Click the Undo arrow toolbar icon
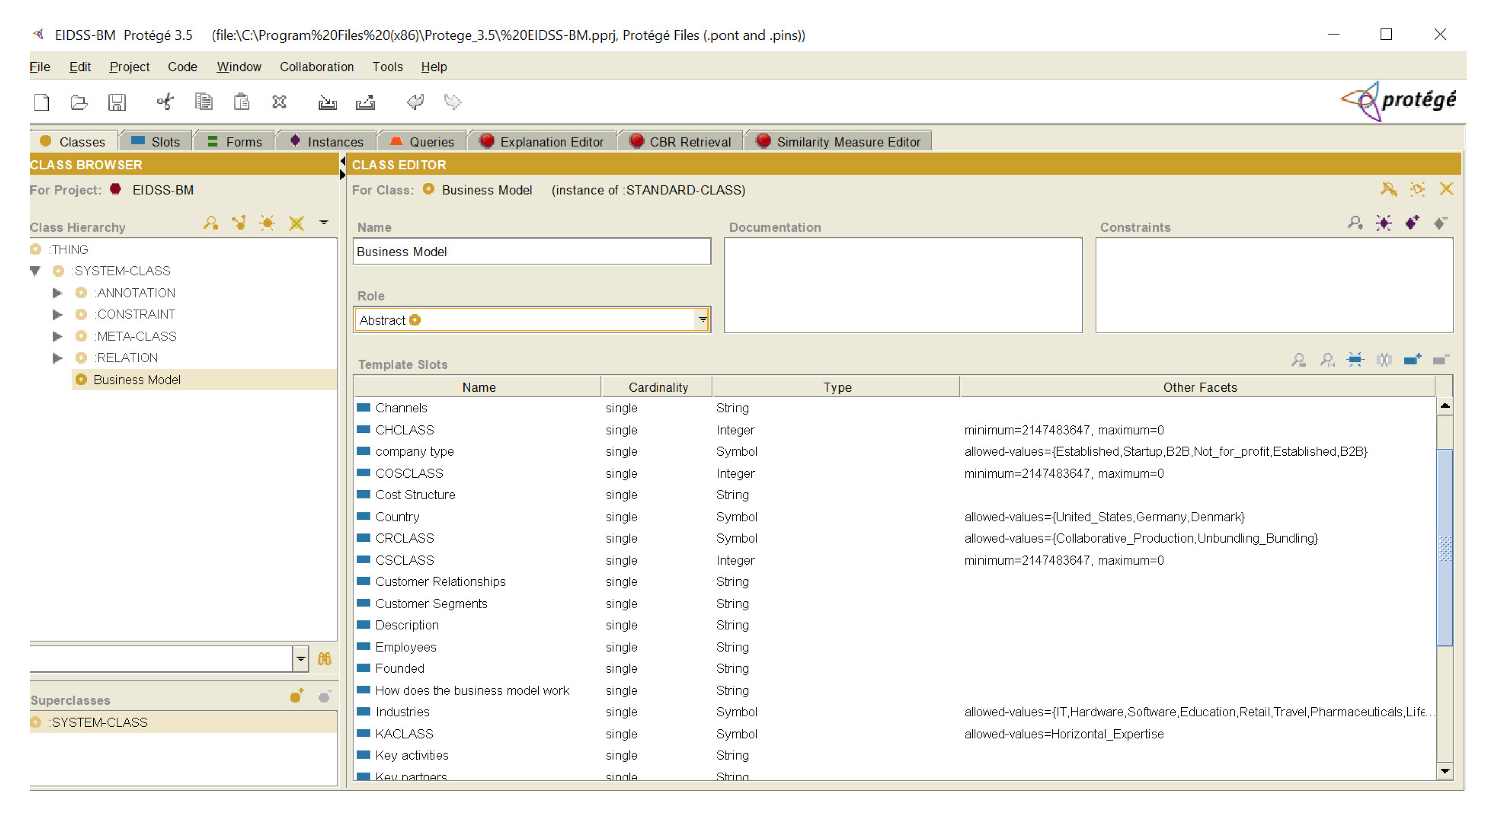The width and height of the screenshot is (1486, 814). tap(415, 102)
